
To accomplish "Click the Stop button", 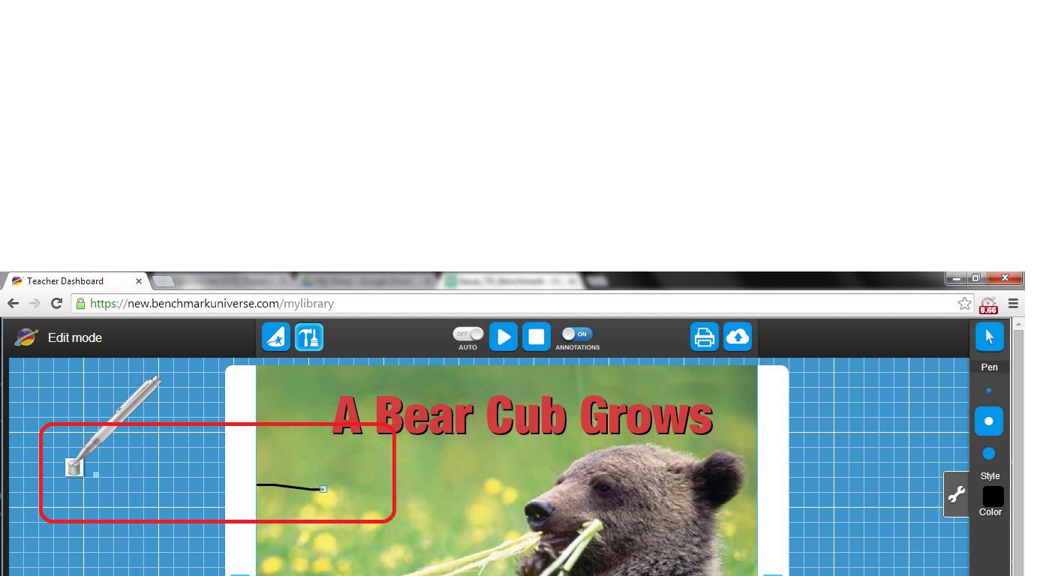I will (x=537, y=337).
